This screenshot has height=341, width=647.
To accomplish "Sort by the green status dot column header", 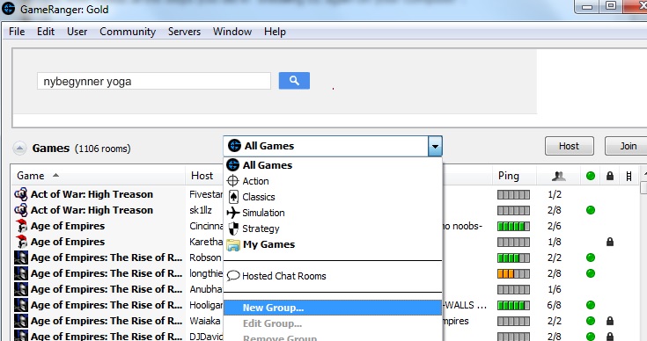I will point(591,177).
